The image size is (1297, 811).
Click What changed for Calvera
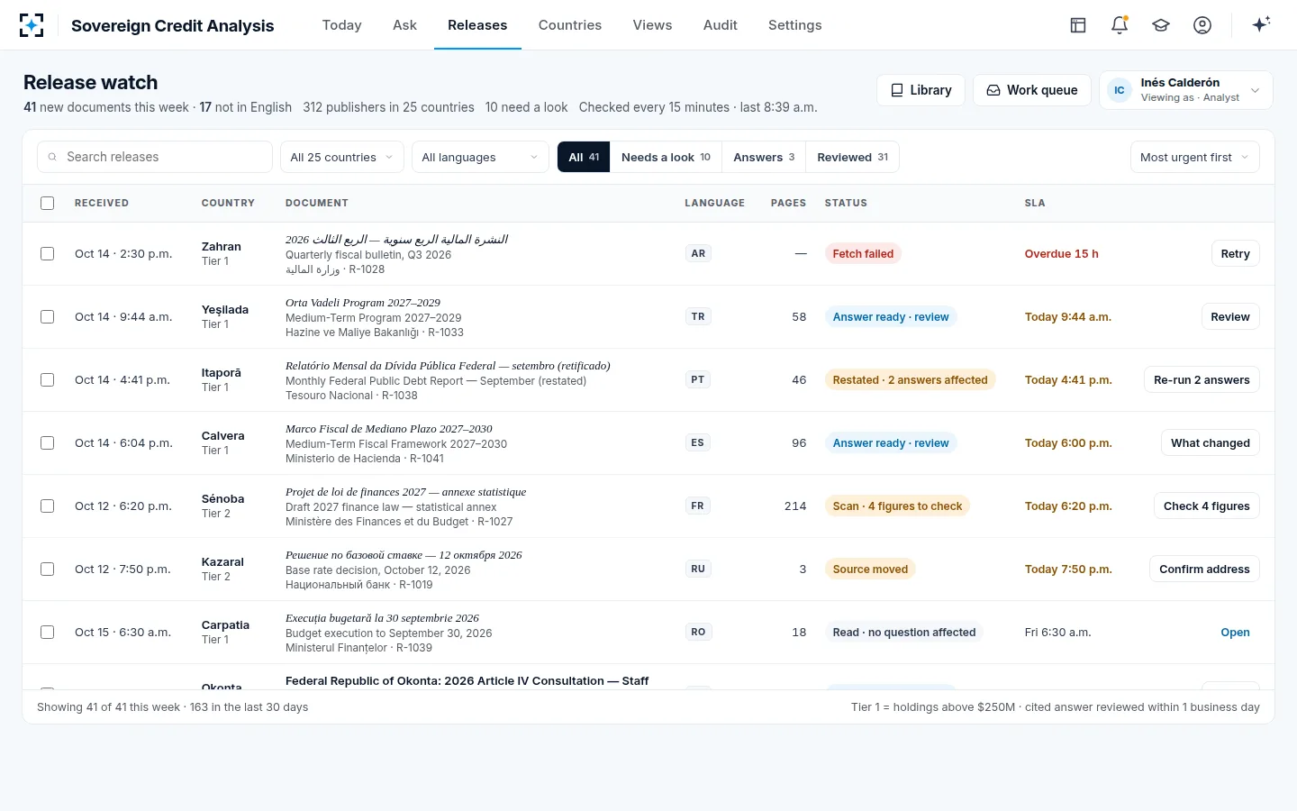(x=1210, y=442)
